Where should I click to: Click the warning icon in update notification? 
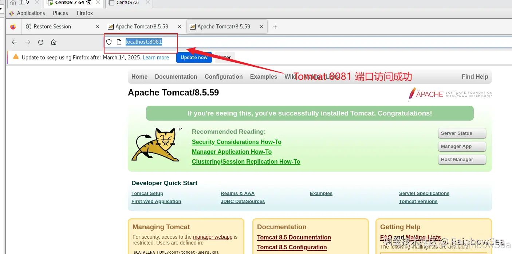[x=16, y=57]
